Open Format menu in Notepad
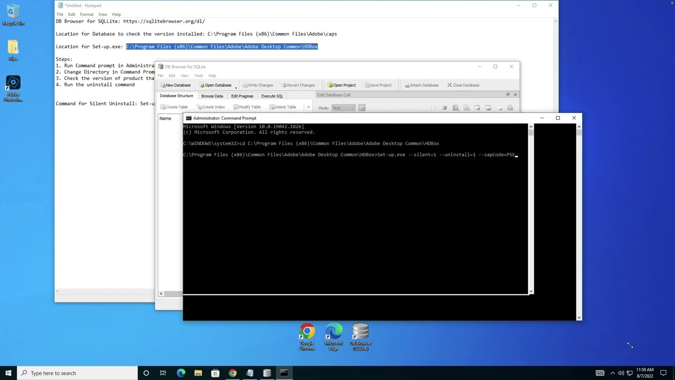The width and height of the screenshot is (675, 380). [x=86, y=14]
